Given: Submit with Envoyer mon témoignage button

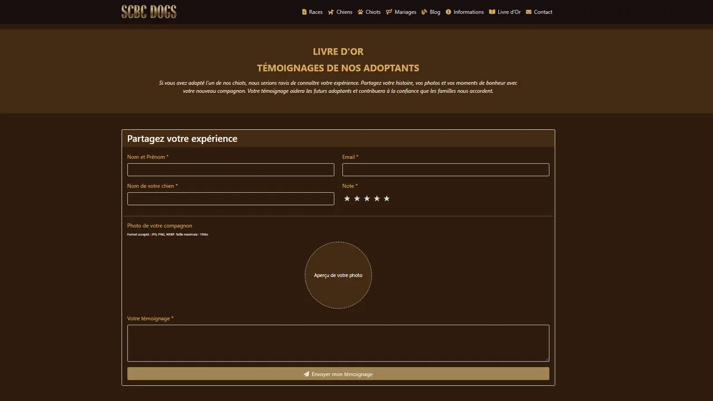Looking at the screenshot, I should (x=338, y=374).
